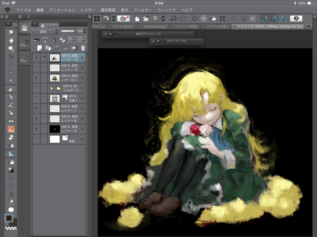This screenshot has width=317, height=237.
Task: Open the カラーサークル panel menu icon
Action: [x=153, y=41]
